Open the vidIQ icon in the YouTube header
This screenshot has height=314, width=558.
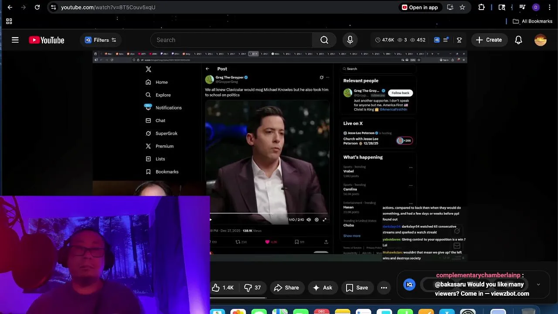(437, 40)
